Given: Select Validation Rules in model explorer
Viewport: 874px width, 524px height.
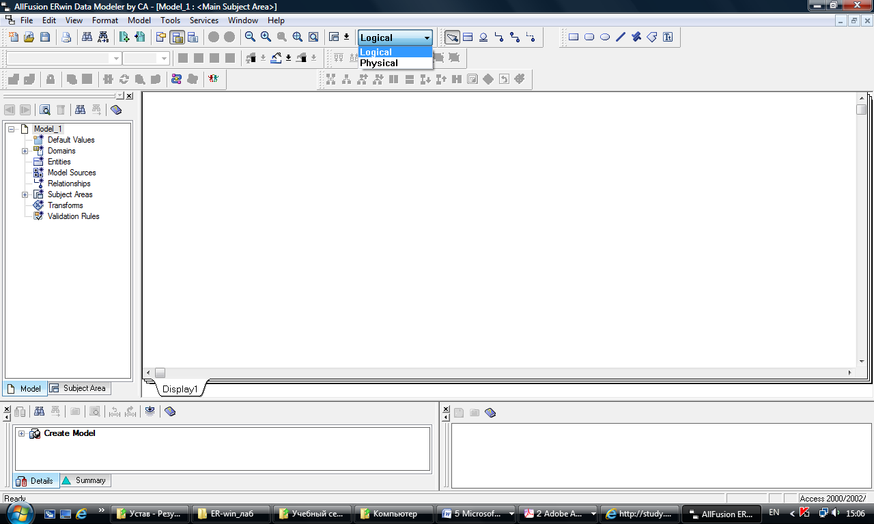Looking at the screenshot, I should pyautogui.click(x=73, y=216).
